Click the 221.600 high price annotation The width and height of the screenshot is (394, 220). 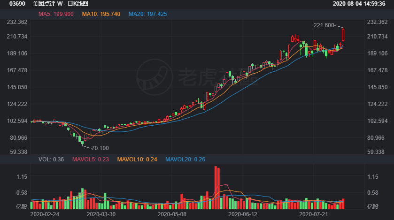click(324, 25)
